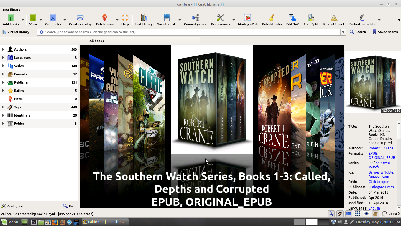Screen dimensions: 401x226
Task: Follow the Robert J. Crane author link
Action: coord(381,148)
